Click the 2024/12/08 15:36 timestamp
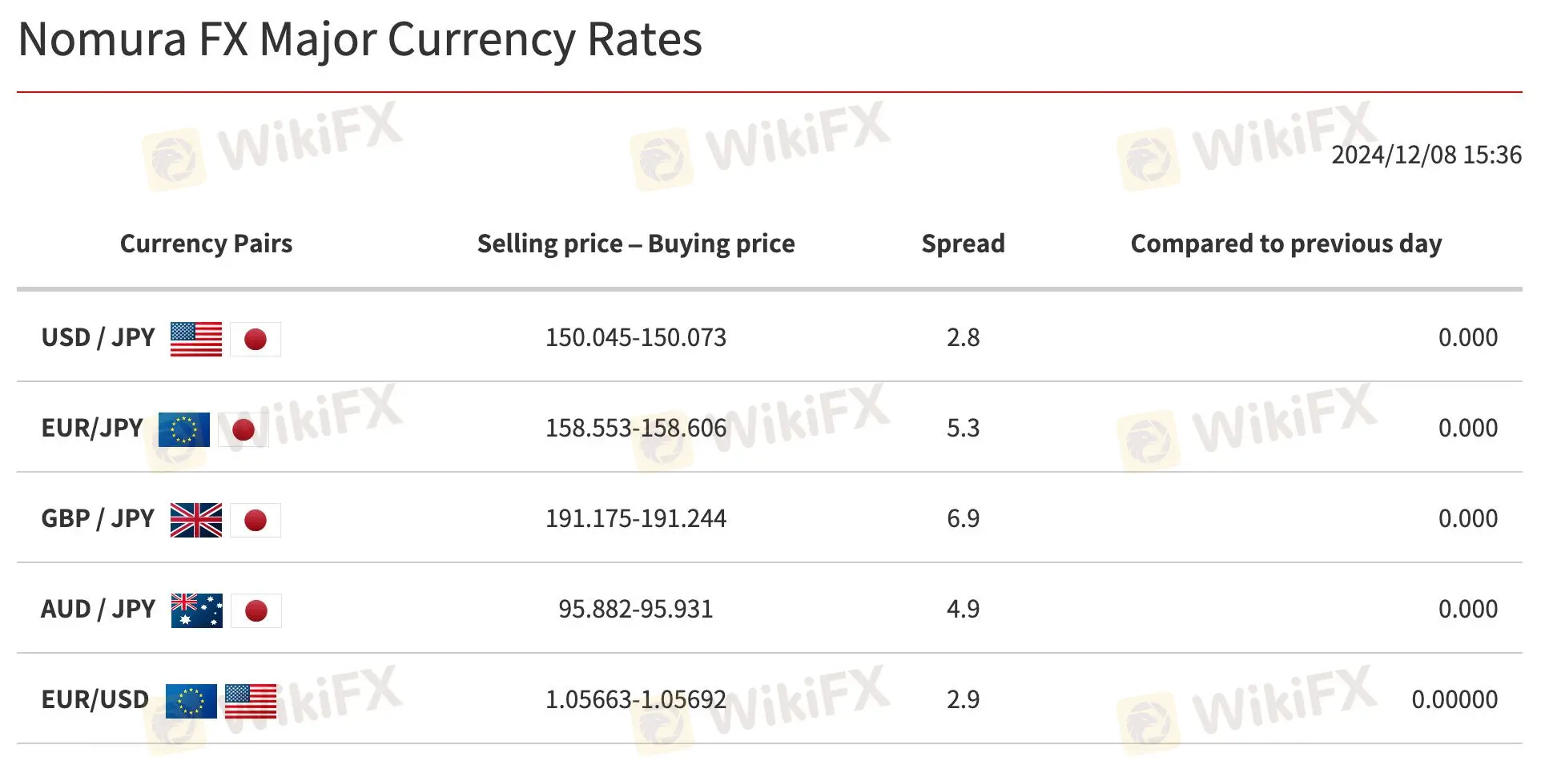 tap(1426, 155)
